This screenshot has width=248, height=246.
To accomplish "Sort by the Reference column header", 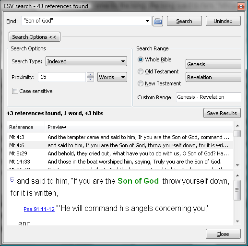I will (x=25, y=127).
